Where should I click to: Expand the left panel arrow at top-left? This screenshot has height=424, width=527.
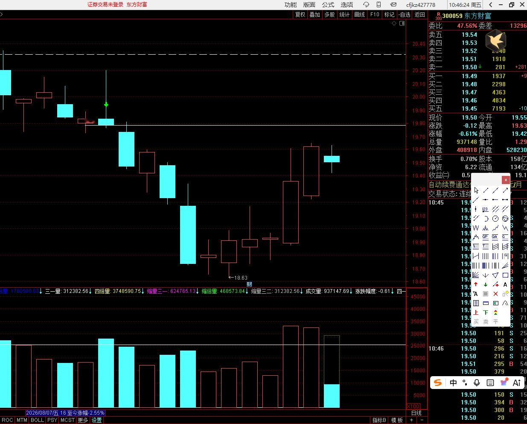[x=2, y=15]
